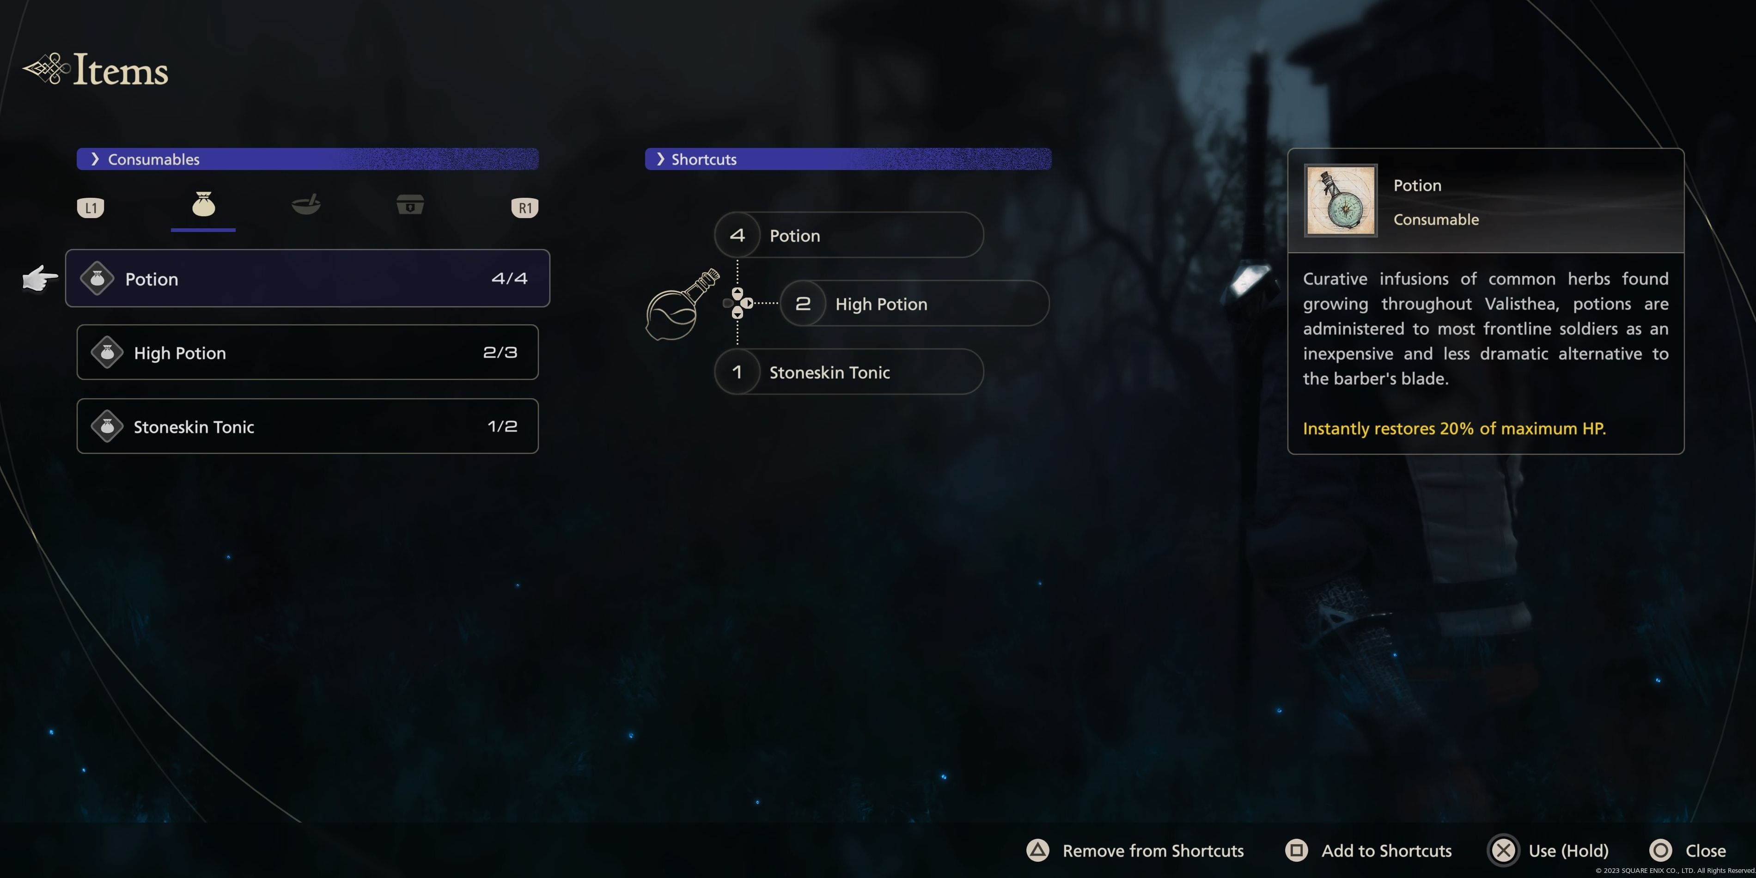Select the Stoneskin Tonic item icon

pyautogui.click(x=105, y=426)
